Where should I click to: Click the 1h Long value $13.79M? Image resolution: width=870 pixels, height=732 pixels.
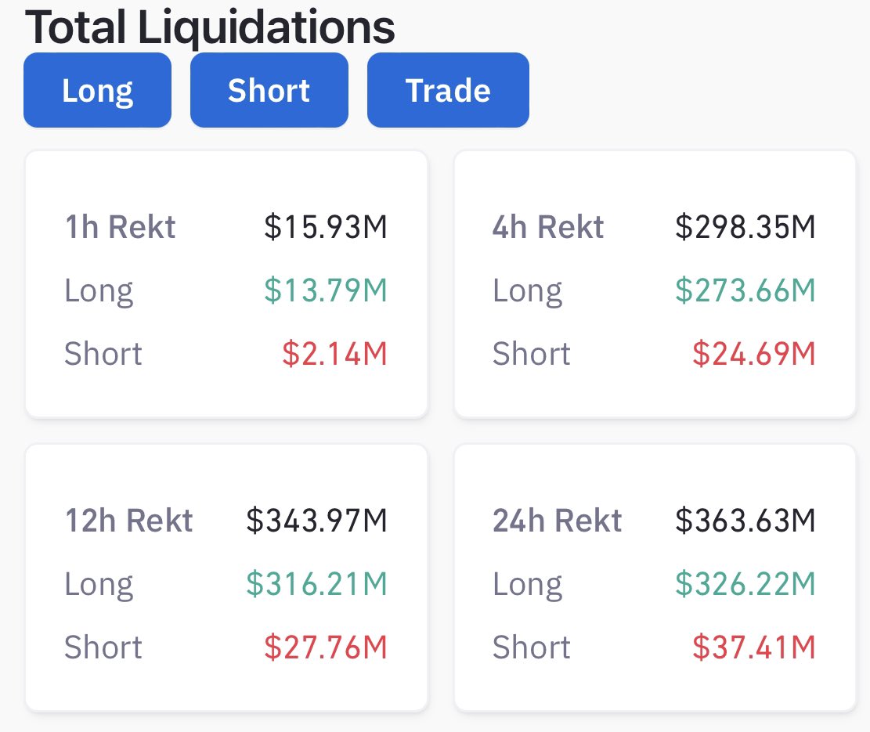[326, 290]
